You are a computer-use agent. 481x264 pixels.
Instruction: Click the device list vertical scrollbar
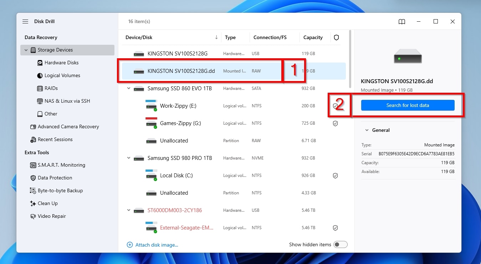(x=350, y=59)
